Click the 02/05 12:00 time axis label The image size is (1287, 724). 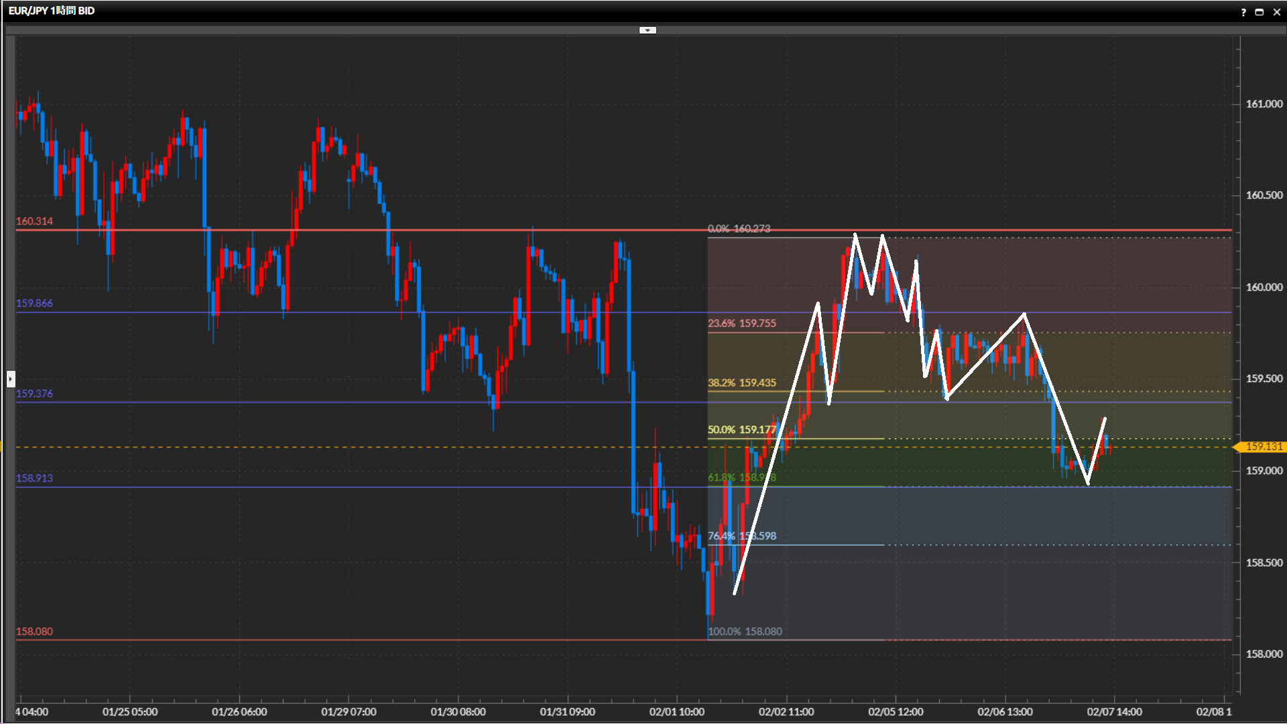(x=896, y=712)
